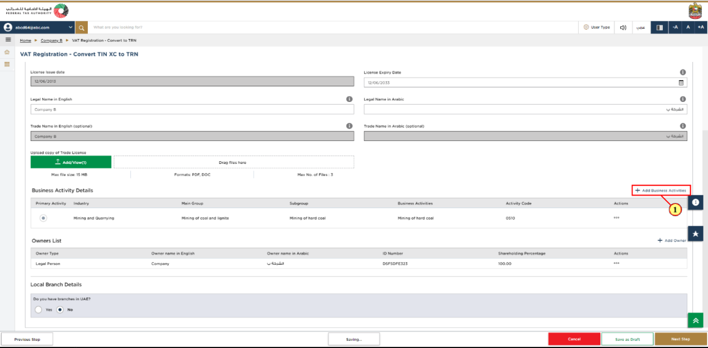708x348 pixels.
Task: Open the side star favorites icon
Action: click(695, 233)
